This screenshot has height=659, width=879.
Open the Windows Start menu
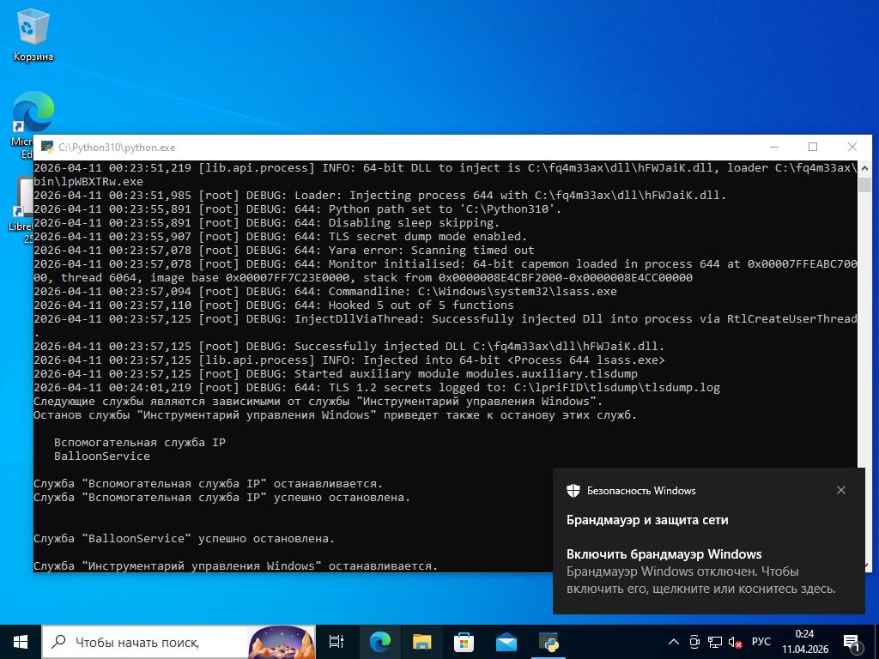pyautogui.click(x=21, y=642)
